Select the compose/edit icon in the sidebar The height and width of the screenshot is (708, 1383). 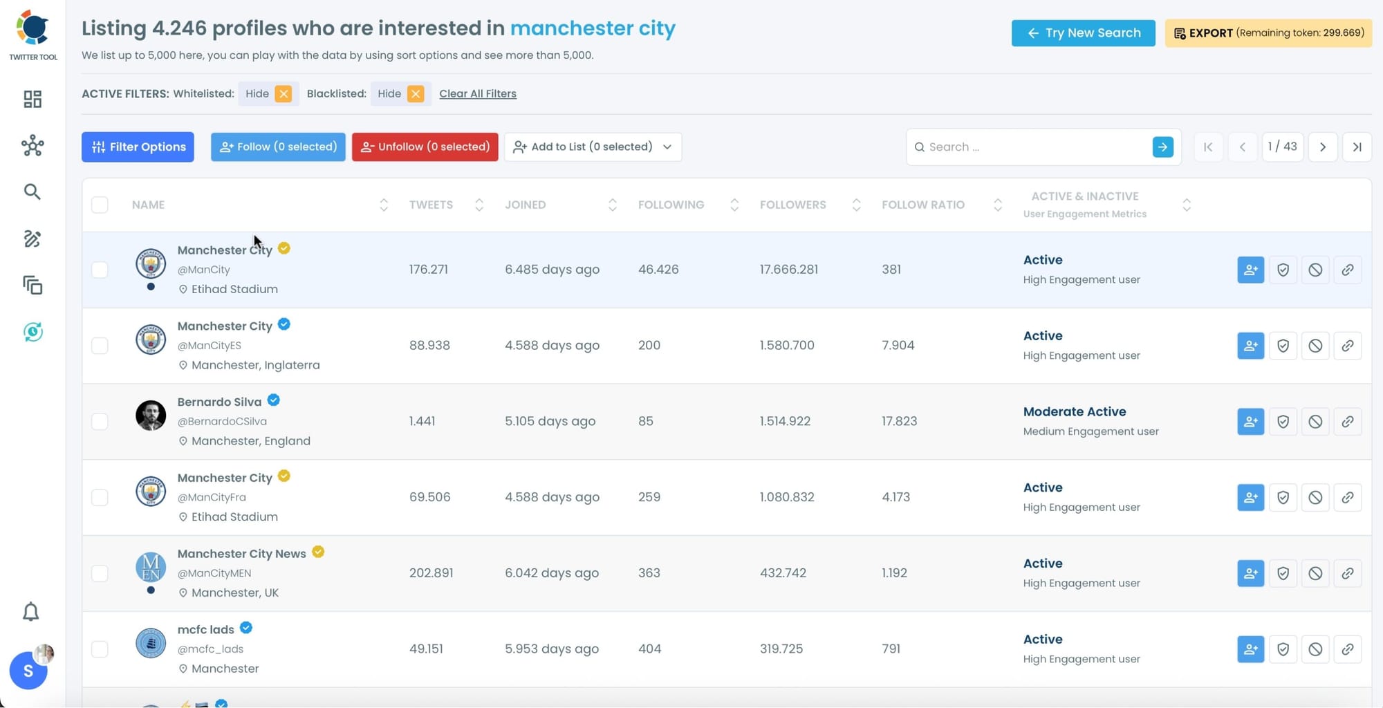pos(32,239)
